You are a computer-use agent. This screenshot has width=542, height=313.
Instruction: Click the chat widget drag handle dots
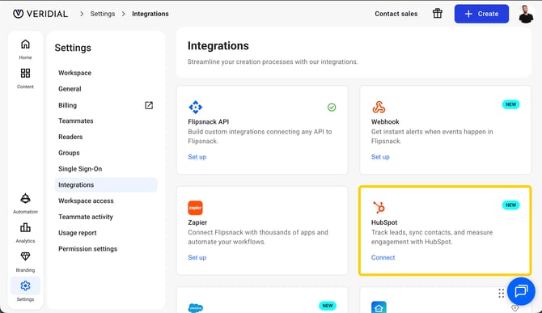pyautogui.click(x=501, y=293)
